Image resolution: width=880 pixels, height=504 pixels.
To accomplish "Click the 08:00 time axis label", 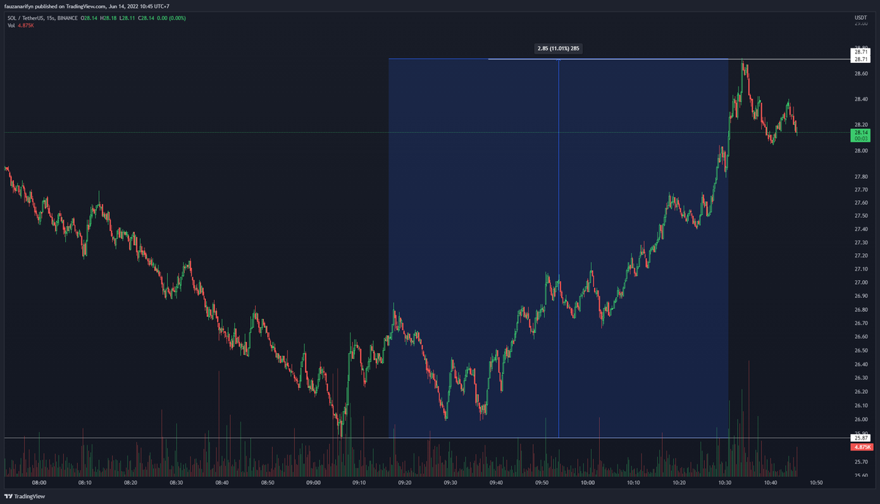I will pos(40,483).
